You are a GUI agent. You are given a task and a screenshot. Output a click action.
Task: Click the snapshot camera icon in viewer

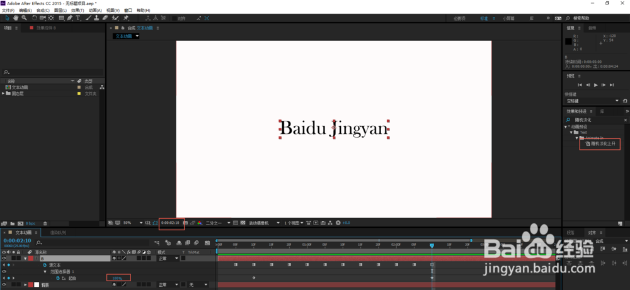click(x=185, y=223)
